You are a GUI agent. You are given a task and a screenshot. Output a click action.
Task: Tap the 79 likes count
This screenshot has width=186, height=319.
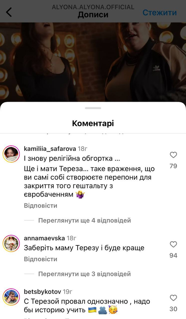(x=173, y=166)
